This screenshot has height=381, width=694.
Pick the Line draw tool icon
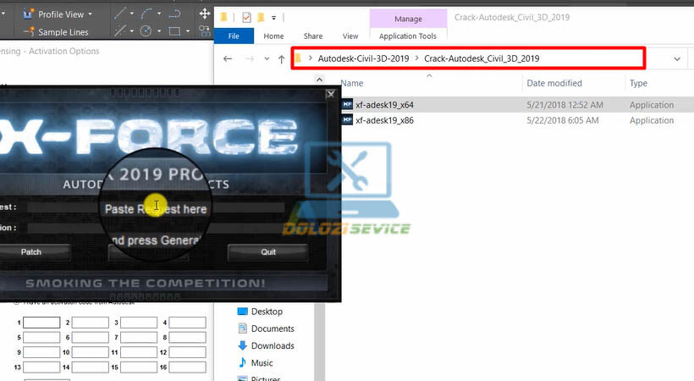pyautogui.click(x=123, y=14)
